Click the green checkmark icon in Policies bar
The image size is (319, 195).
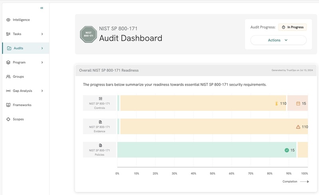pyautogui.click(x=287, y=150)
